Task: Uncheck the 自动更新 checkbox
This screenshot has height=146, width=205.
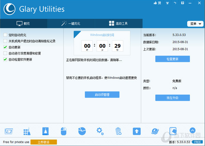Action: (x=5, y=47)
